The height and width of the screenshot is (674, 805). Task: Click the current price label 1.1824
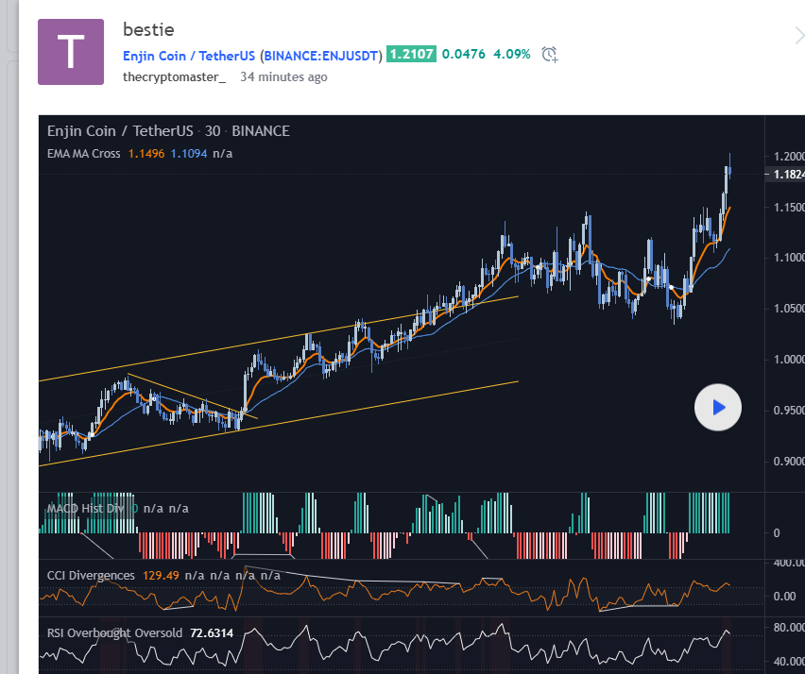click(787, 175)
